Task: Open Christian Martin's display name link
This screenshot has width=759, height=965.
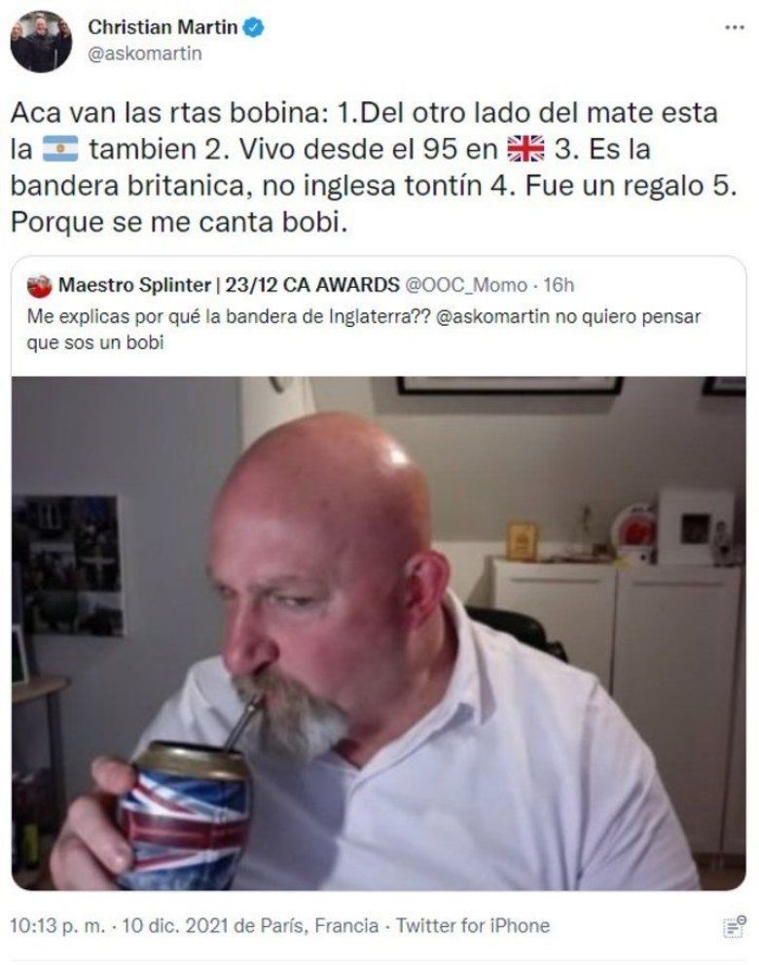Action: tap(163, 27)
